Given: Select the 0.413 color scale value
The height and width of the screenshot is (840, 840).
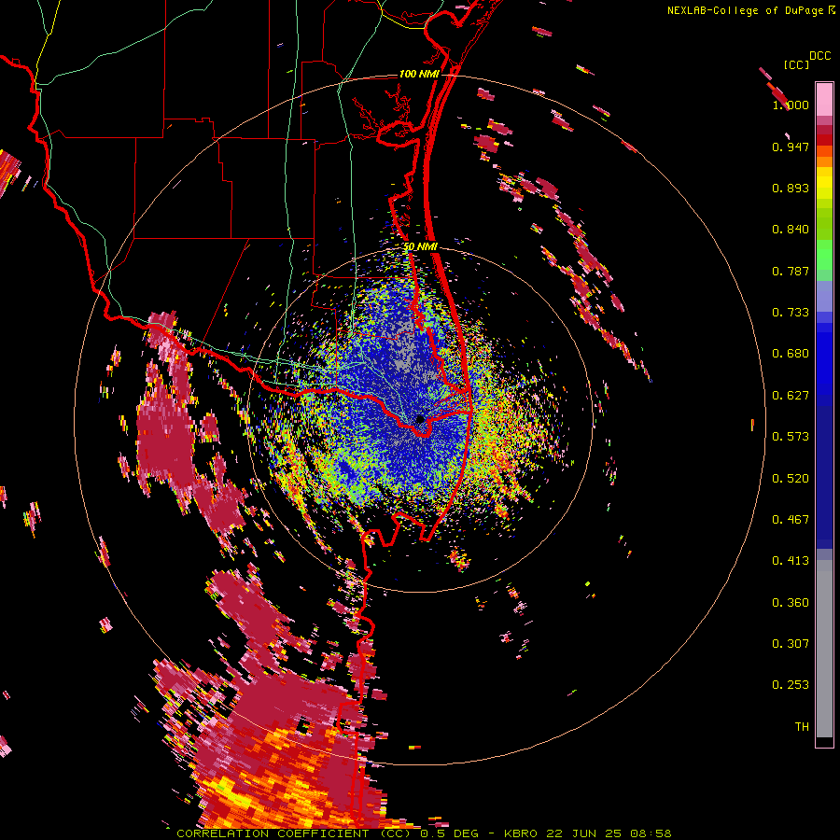Looking at the screenshot, I should tap(791, 561).
